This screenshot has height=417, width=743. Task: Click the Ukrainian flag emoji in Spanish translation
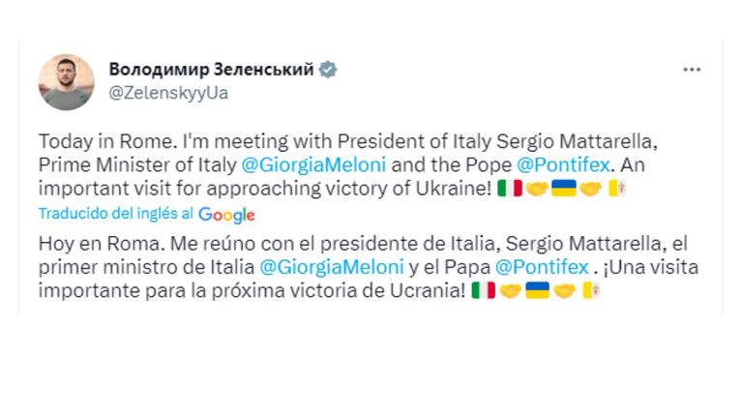(x=537, y=290)
